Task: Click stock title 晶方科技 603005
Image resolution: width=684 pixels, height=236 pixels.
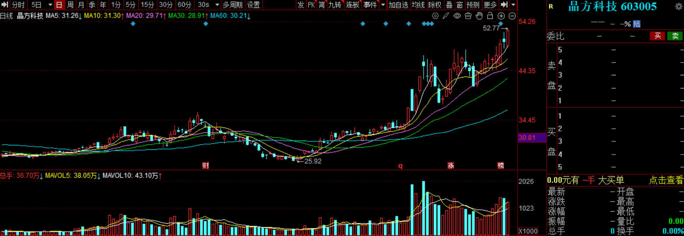Action: coord(612,7)
